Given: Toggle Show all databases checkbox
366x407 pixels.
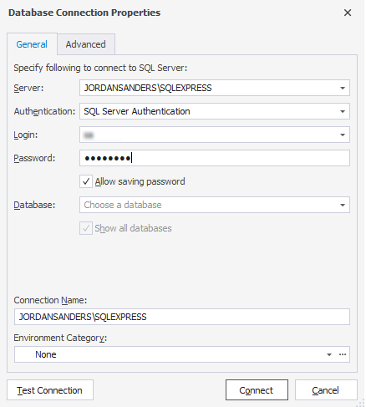Looking at the screenshot, I should (x=86, y=228).
